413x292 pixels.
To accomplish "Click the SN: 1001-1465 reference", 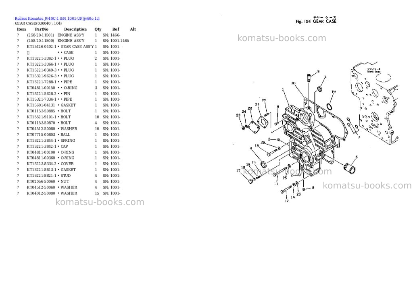I will 116,41.
